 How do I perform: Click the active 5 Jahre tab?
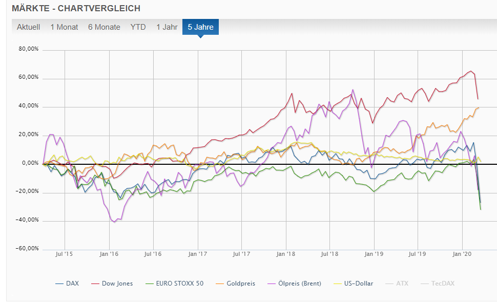tap(200, 27)
